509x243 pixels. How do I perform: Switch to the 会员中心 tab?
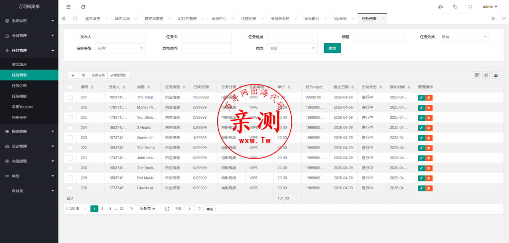coord(219,19)
